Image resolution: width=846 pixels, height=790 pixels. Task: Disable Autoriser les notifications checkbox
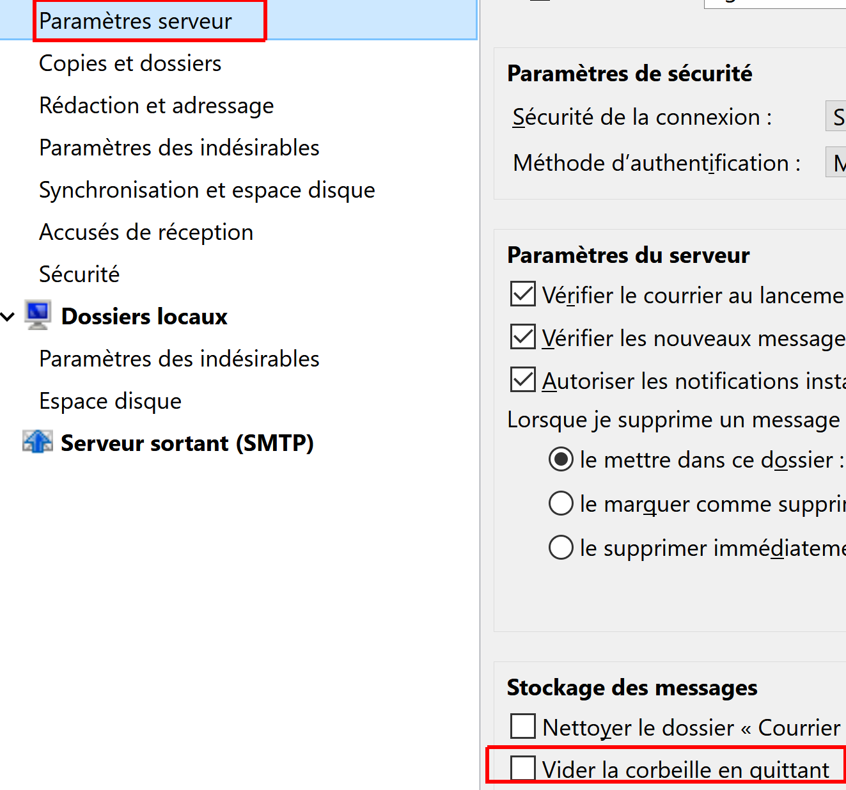pos(523,380)
